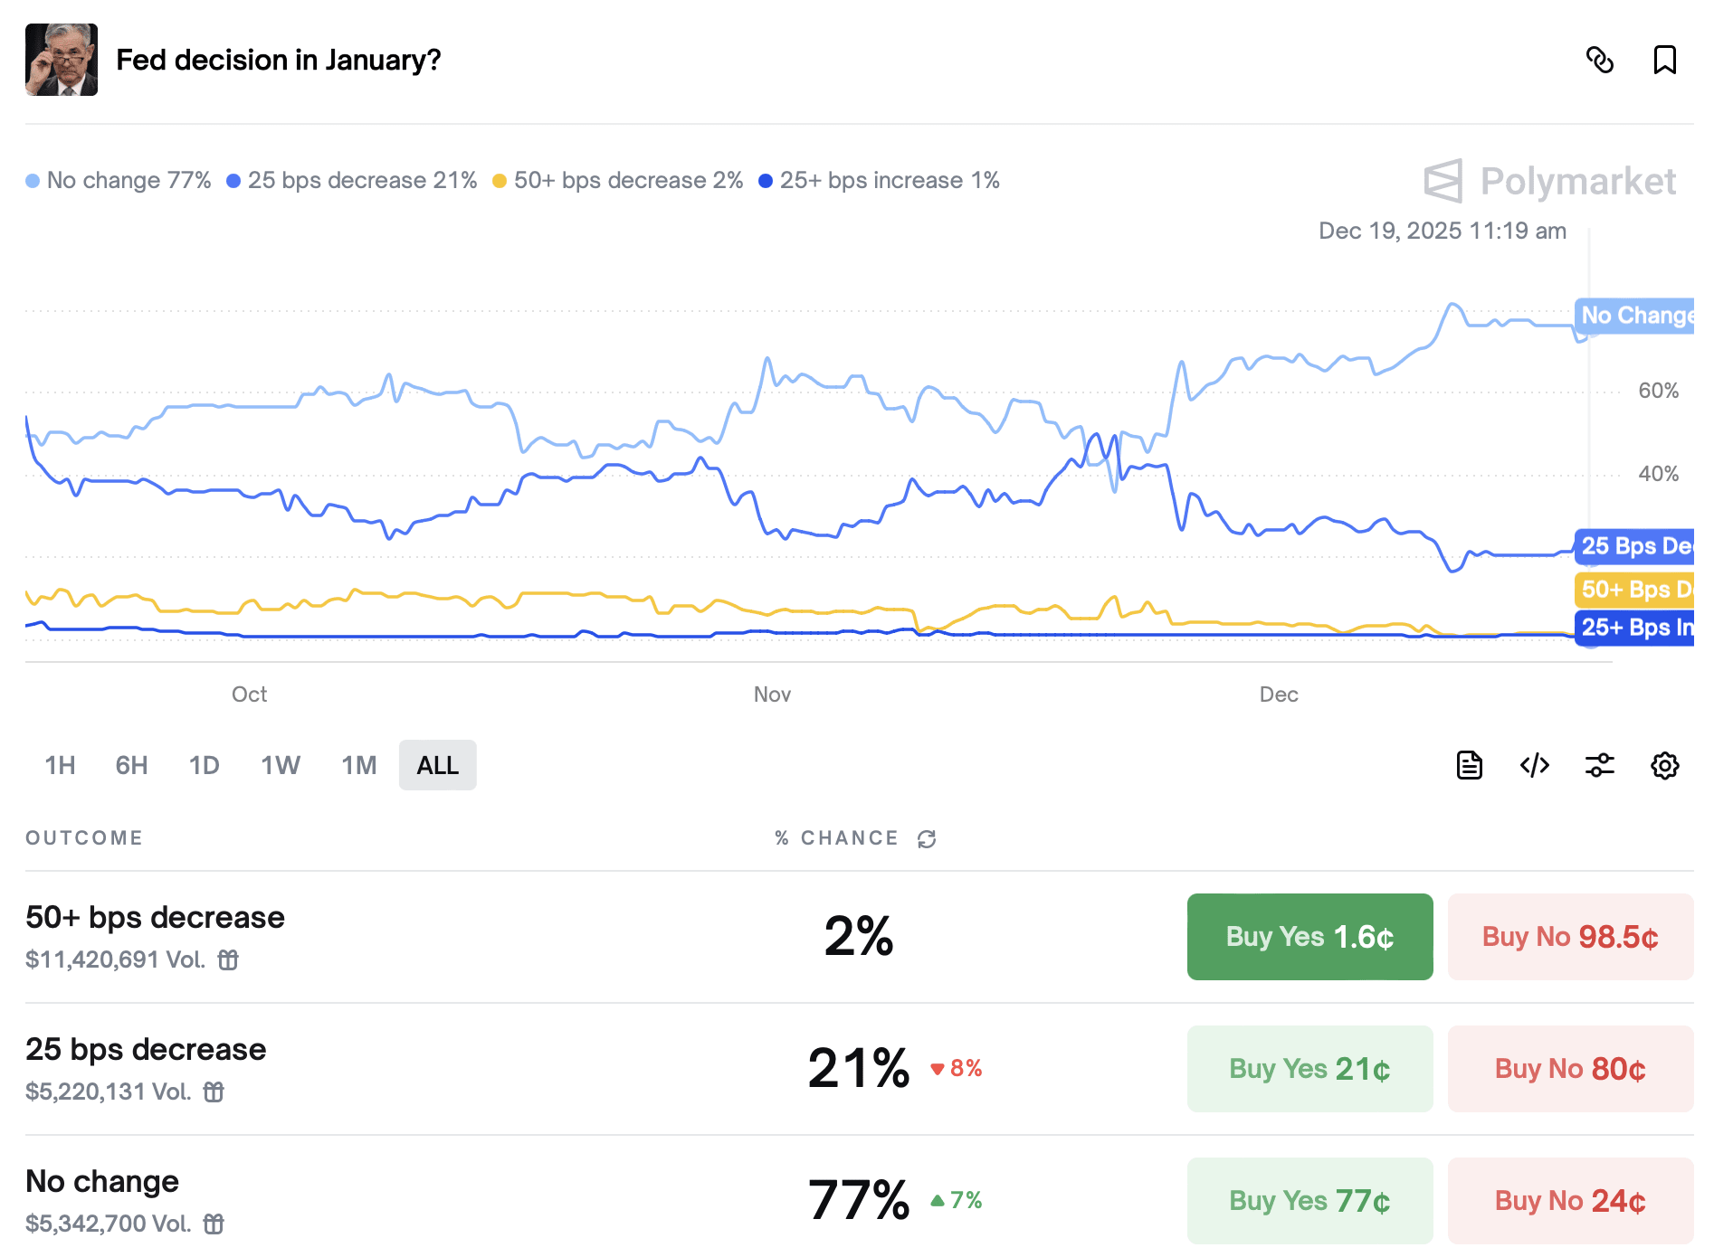Click the embed code icon
The width and height of the screenshot is (1714, 1257).
pyautogui.click(x=1535, y=765)
